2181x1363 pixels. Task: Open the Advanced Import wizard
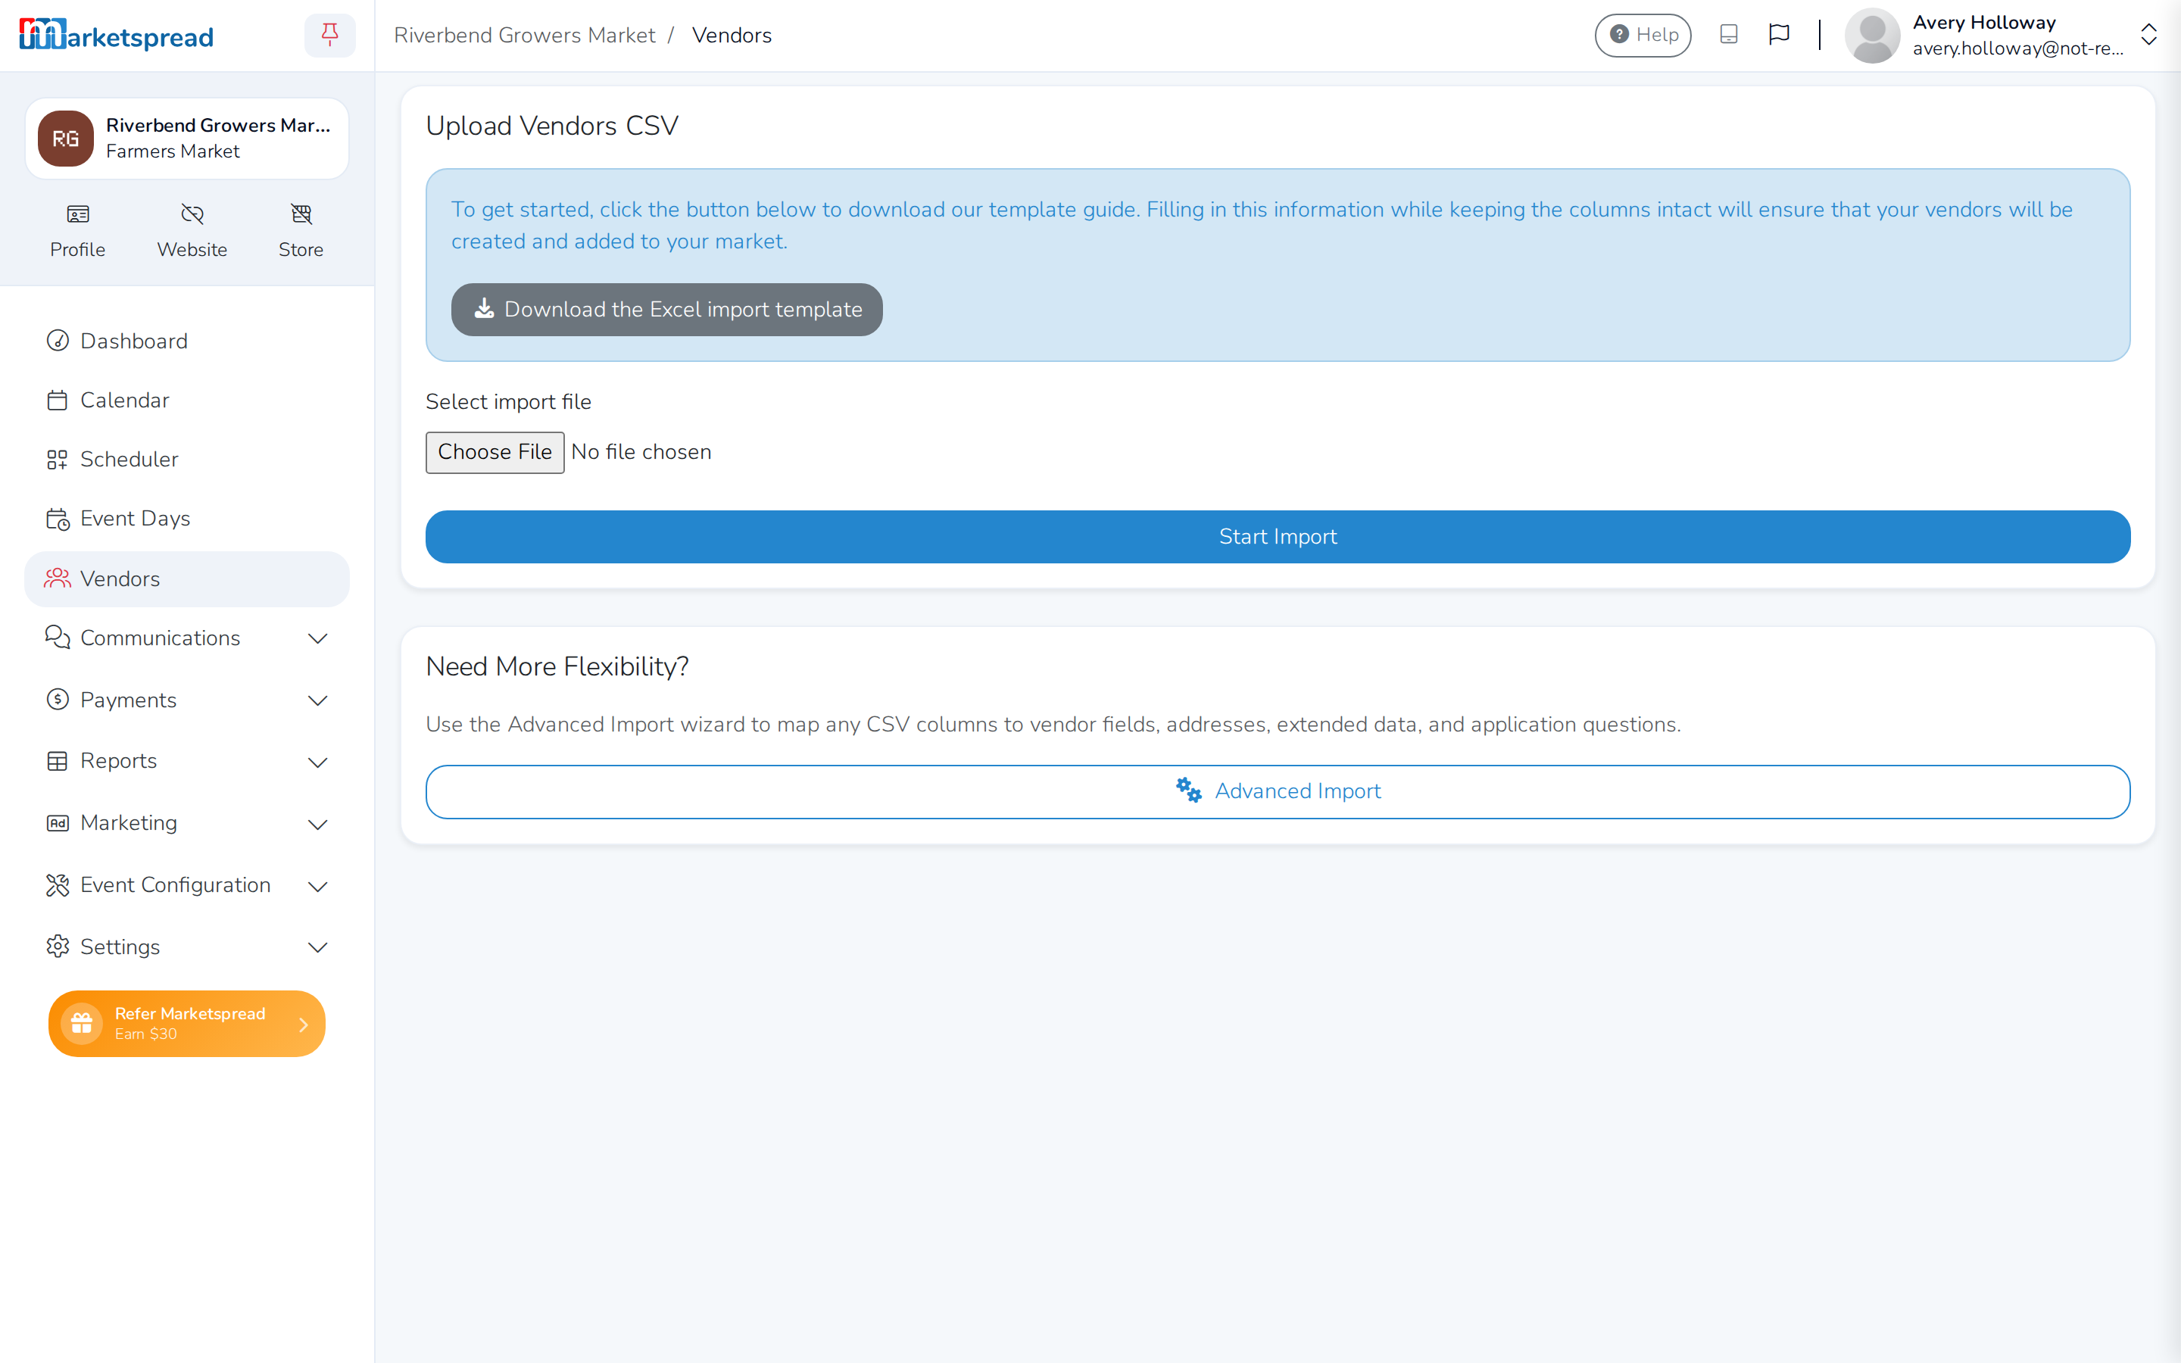point(1278,791)
